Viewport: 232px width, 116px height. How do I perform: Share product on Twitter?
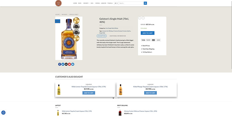[x=63, y=64]
